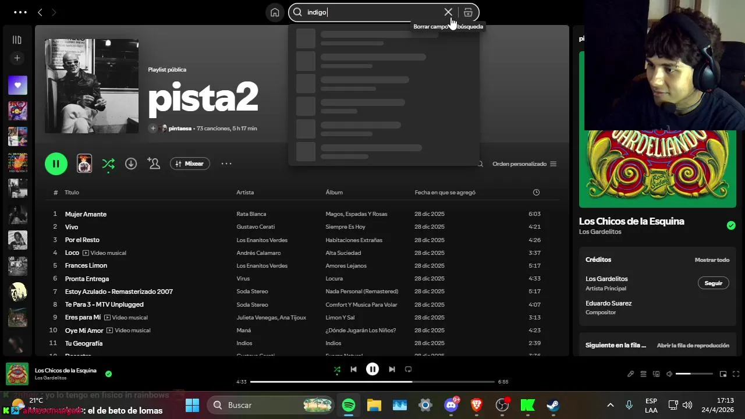Click Mostrar todo in Créditos
Screen dimensions: 745x419
tap(712, 260)
